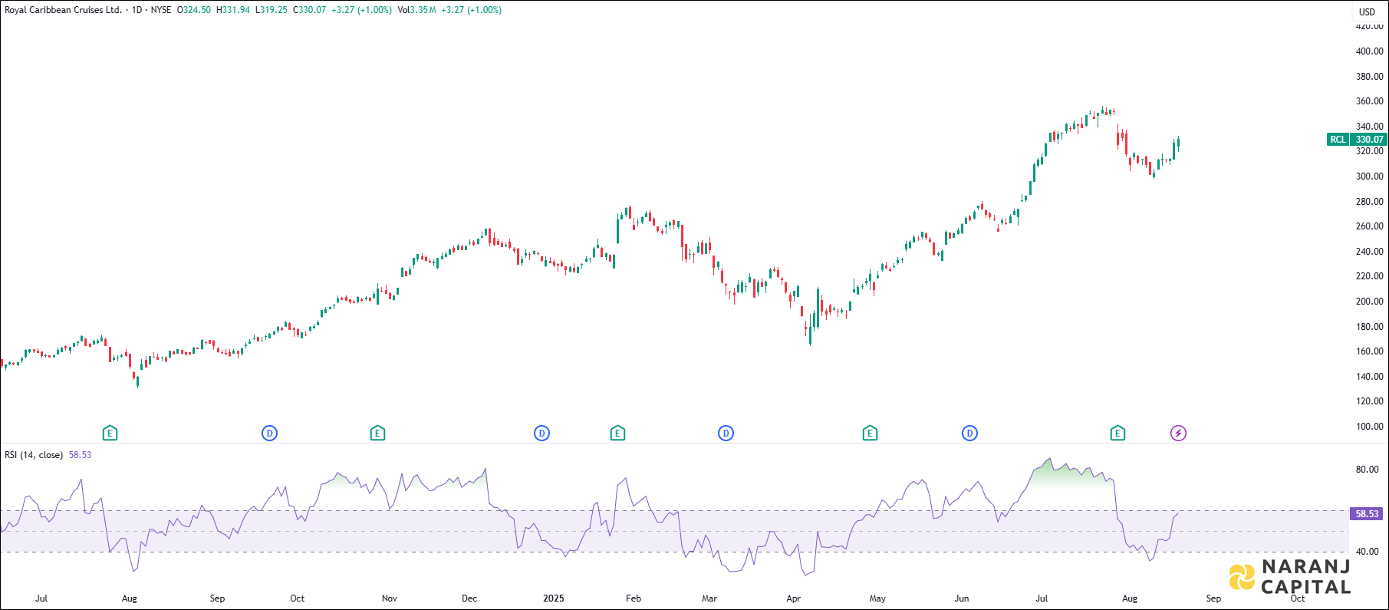Click the purple lightning upcoming-event marker

click(x=1178, y=434)
